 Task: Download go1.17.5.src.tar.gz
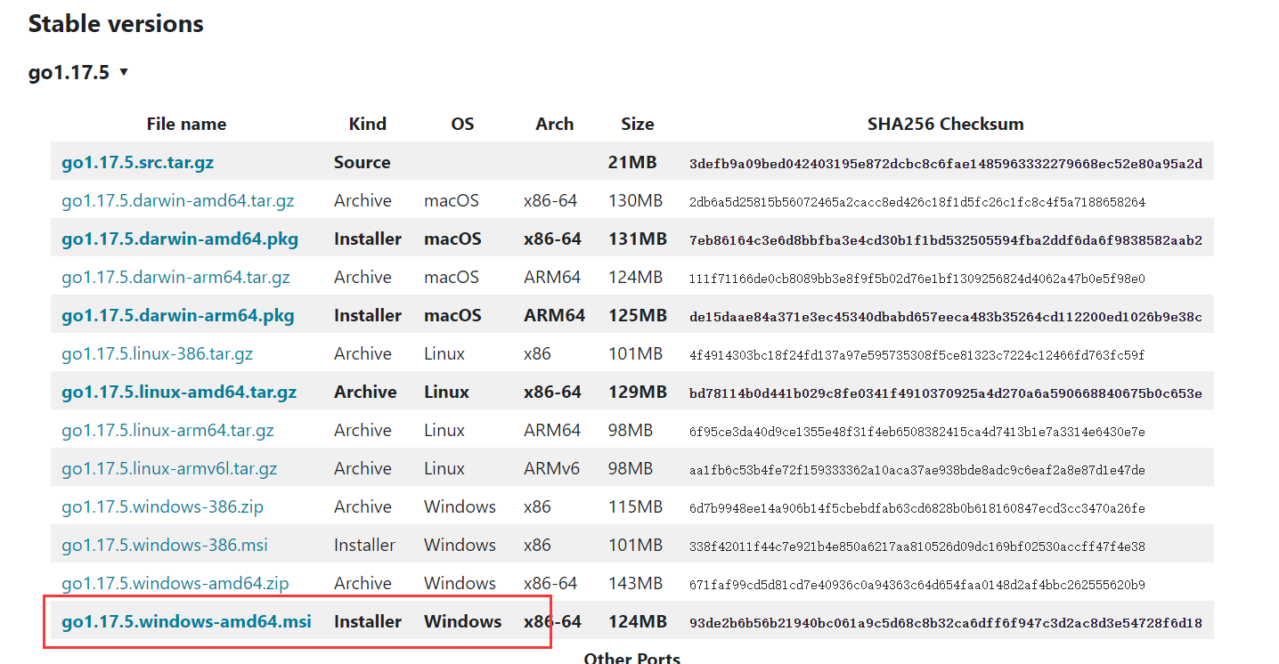(x=137, y=163)
